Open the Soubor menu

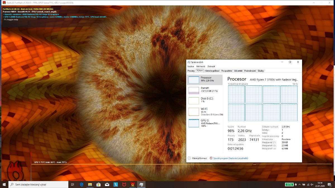click(x=191, y=66)
